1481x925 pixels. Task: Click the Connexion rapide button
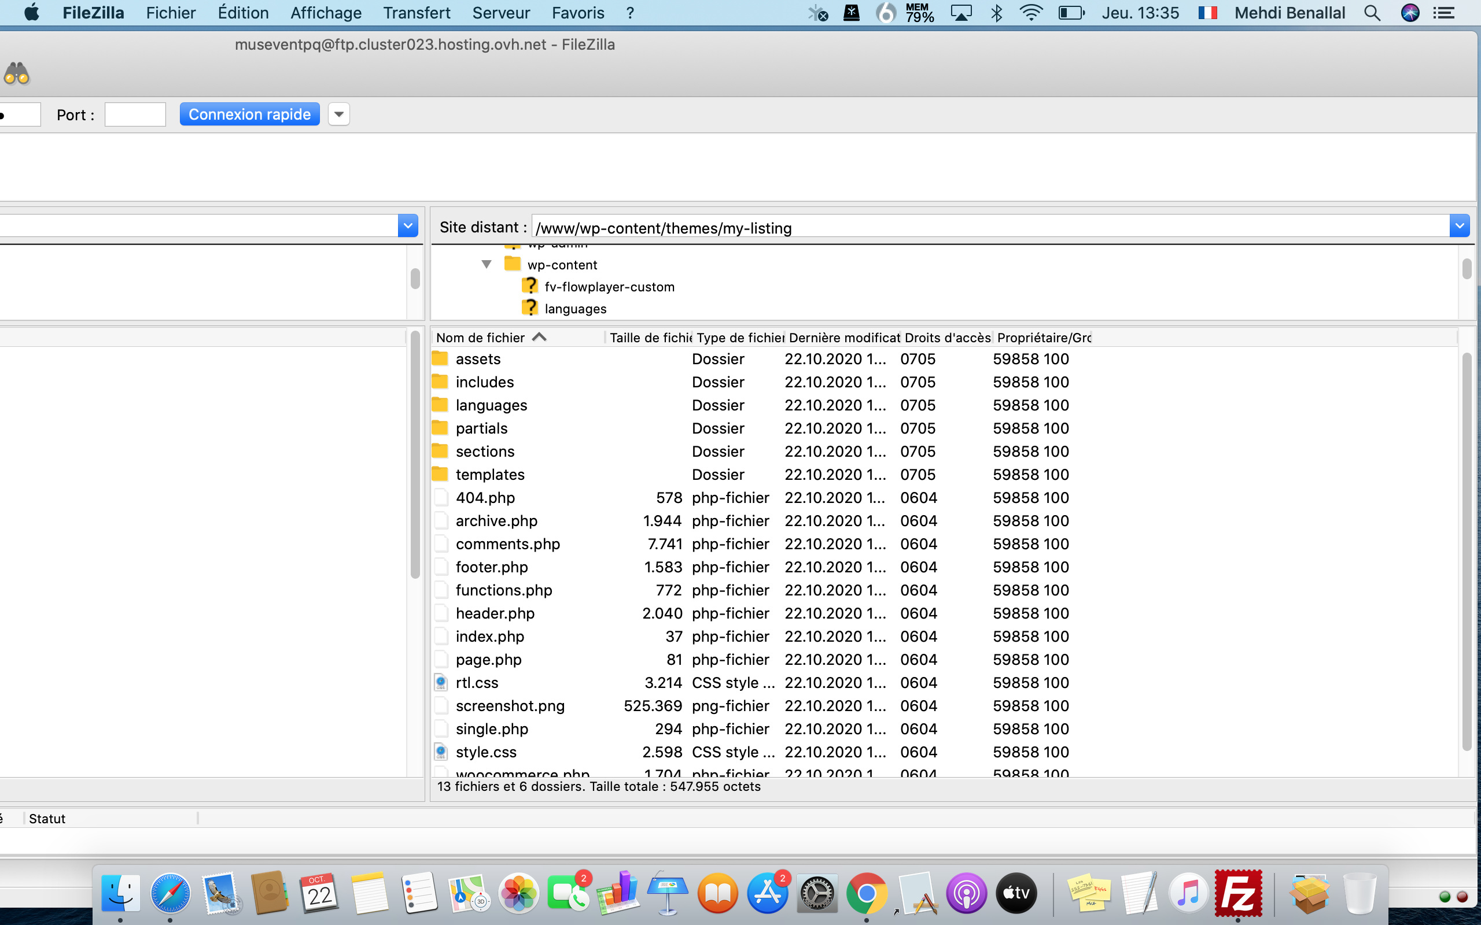(x=249, y=114)
